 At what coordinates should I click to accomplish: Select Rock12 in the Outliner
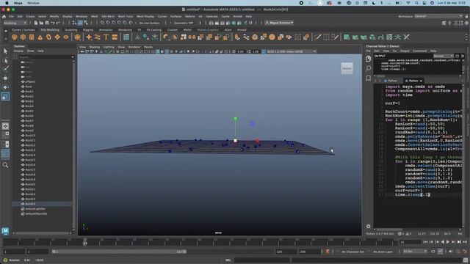click(x=30, y=145)
